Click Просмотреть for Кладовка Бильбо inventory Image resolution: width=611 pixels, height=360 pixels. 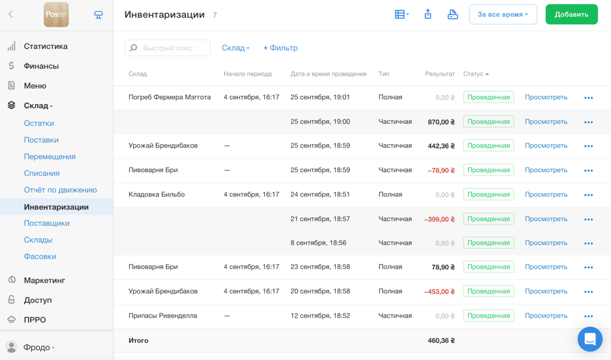pos(546,194)
